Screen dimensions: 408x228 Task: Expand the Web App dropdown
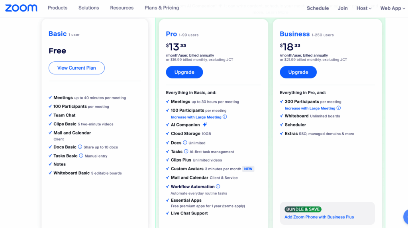click(393, 8)
